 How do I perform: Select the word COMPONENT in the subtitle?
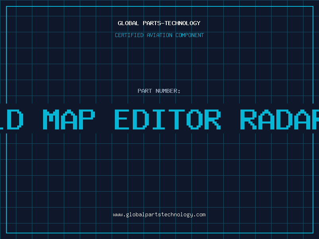point(190,35)
